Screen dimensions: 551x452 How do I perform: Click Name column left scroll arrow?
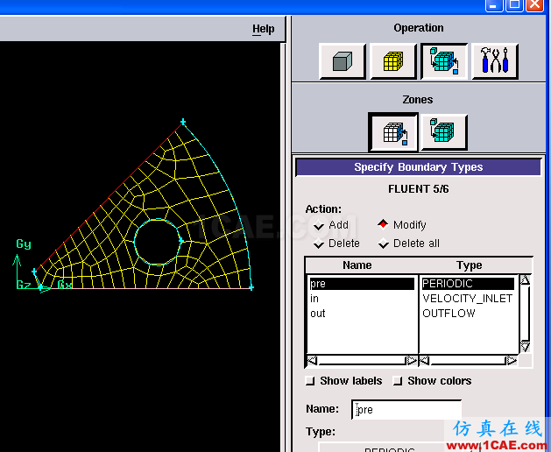pos(312,360)
